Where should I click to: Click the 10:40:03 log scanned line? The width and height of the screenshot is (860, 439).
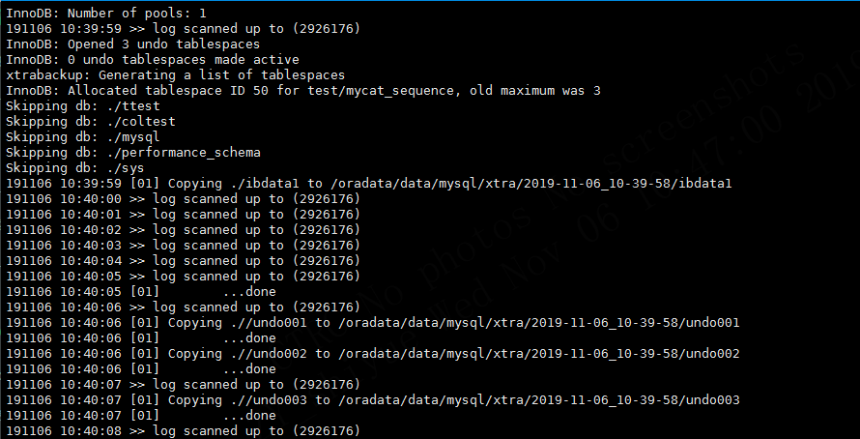click(184, 245)
